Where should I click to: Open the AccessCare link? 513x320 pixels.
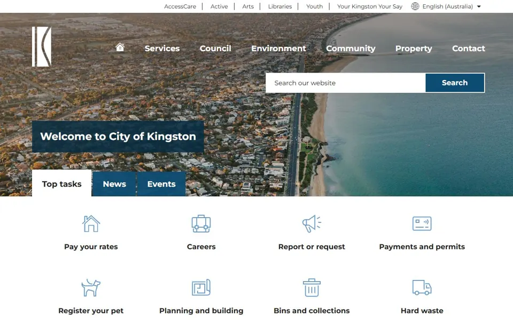(180, 6)
